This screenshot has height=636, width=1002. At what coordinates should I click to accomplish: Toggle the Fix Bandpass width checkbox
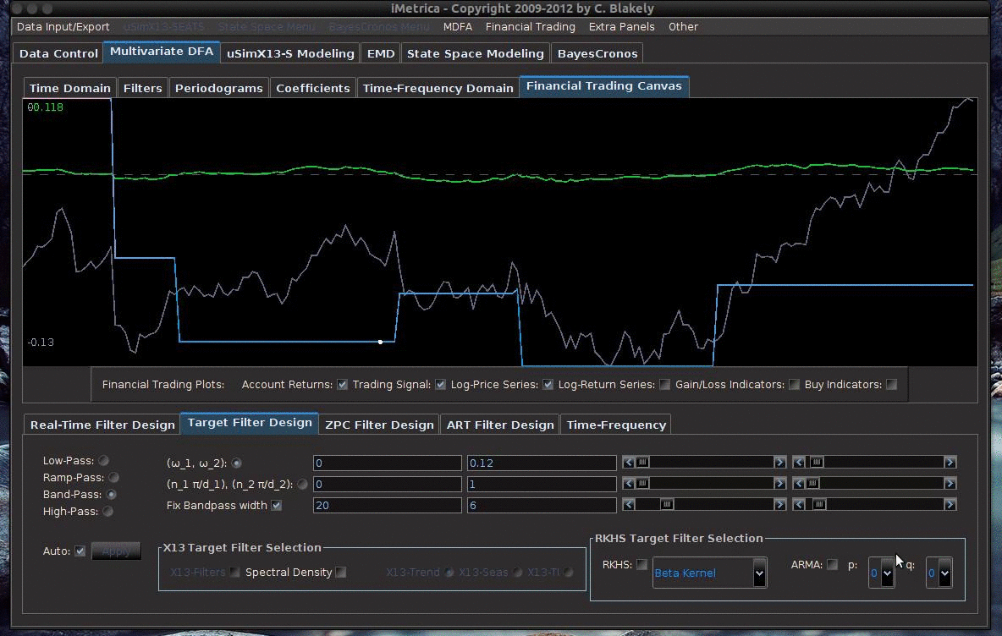276,506
